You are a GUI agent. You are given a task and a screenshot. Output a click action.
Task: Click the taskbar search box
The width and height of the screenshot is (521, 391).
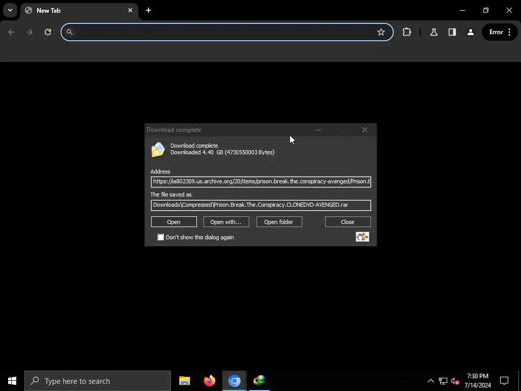[x=98, y=381]
